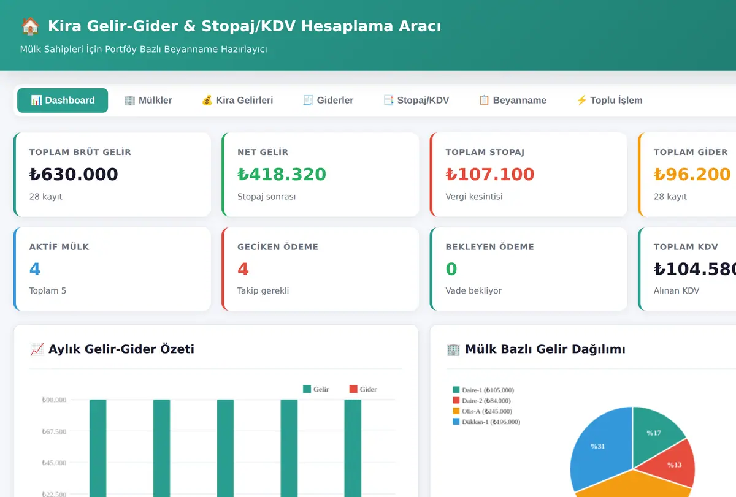Open the Dashboard tab

pos(63,101)
